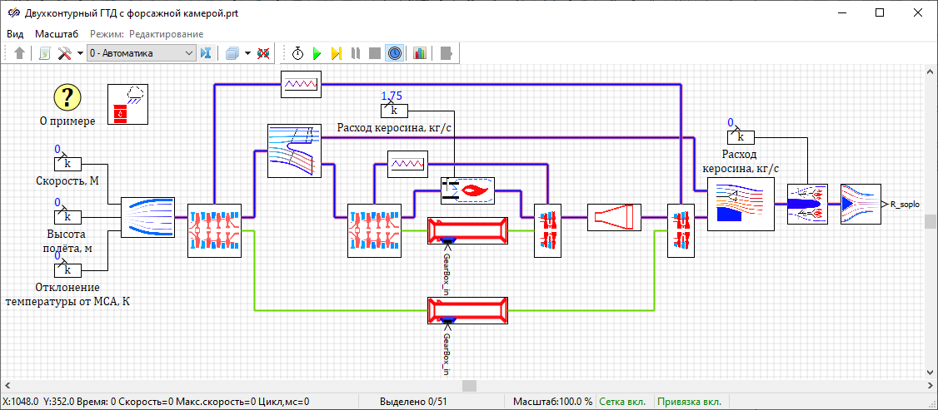Click the green Start simulation play button
The height and width of the screenshot is (410, 938).
tap(317, 53)
